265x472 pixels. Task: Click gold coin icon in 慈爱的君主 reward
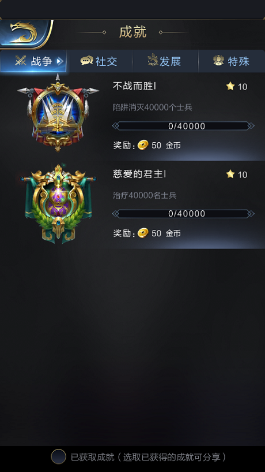[143, 233]
